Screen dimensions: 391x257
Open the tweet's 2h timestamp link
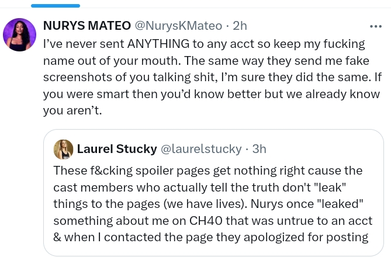(240, 26)
